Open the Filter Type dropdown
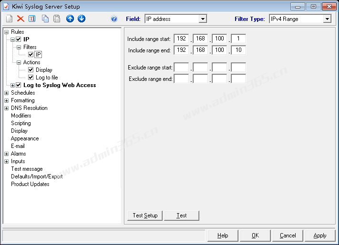Image resolution: width=339 pixels, height=245 pixels. coord(327,19)
